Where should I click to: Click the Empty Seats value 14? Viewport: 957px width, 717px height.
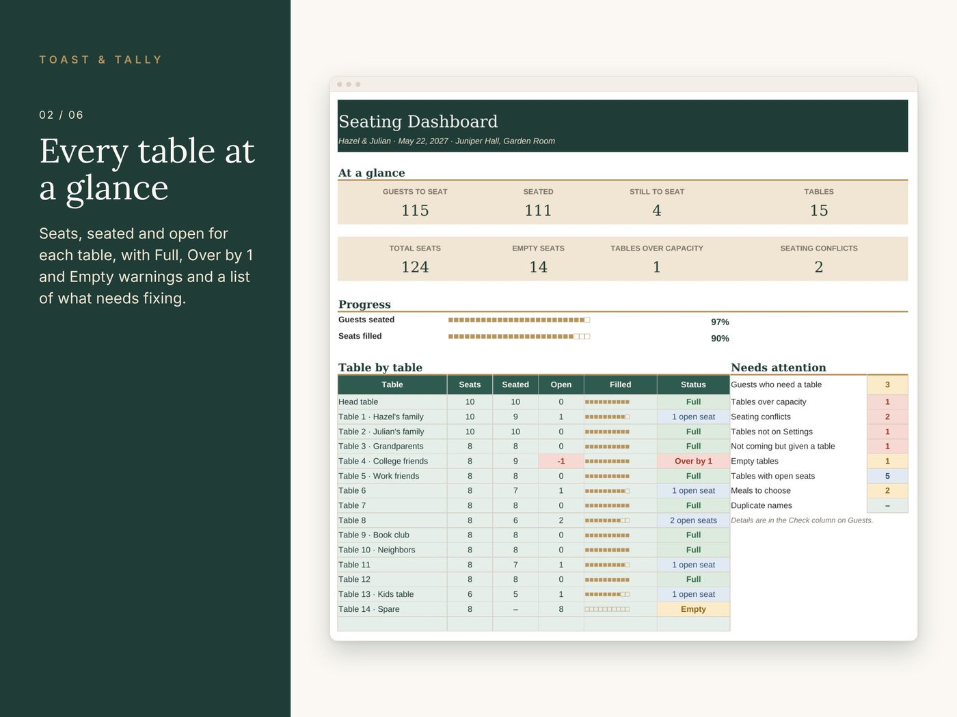(x=538, y=267)
